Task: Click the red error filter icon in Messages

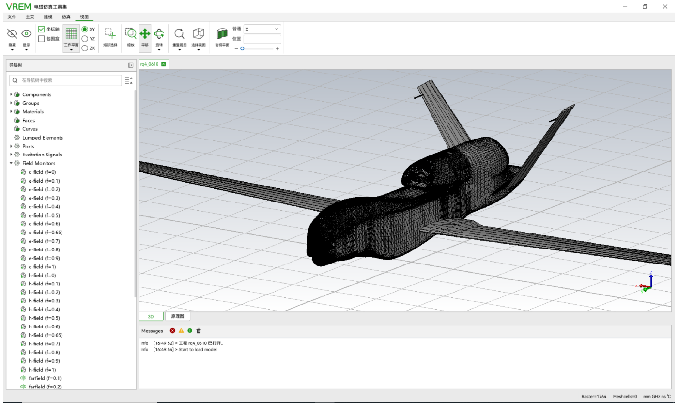Action: 172,331
